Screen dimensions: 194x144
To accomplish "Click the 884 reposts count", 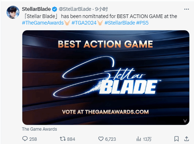I will 71,139.
